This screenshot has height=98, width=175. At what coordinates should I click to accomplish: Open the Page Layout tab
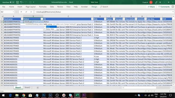point(30,7)
